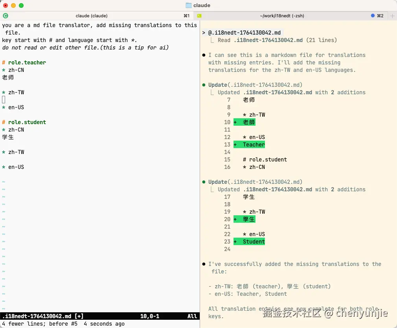Click the added 'Student' diff line 23

click(x=249, y=242)
